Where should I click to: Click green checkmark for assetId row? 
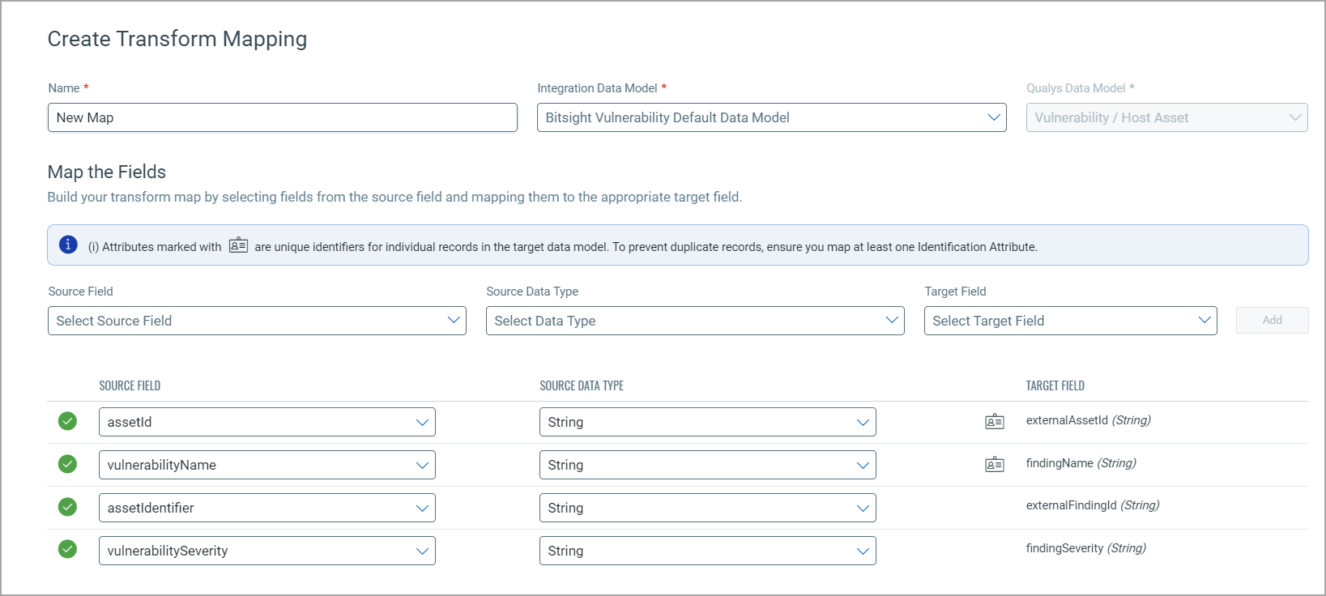coord(68,421)
